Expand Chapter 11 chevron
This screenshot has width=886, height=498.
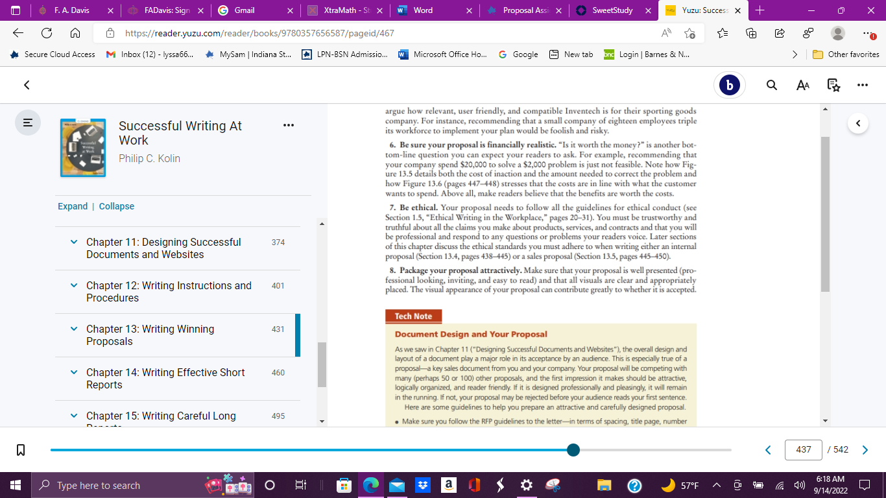[x=74, y=242]
